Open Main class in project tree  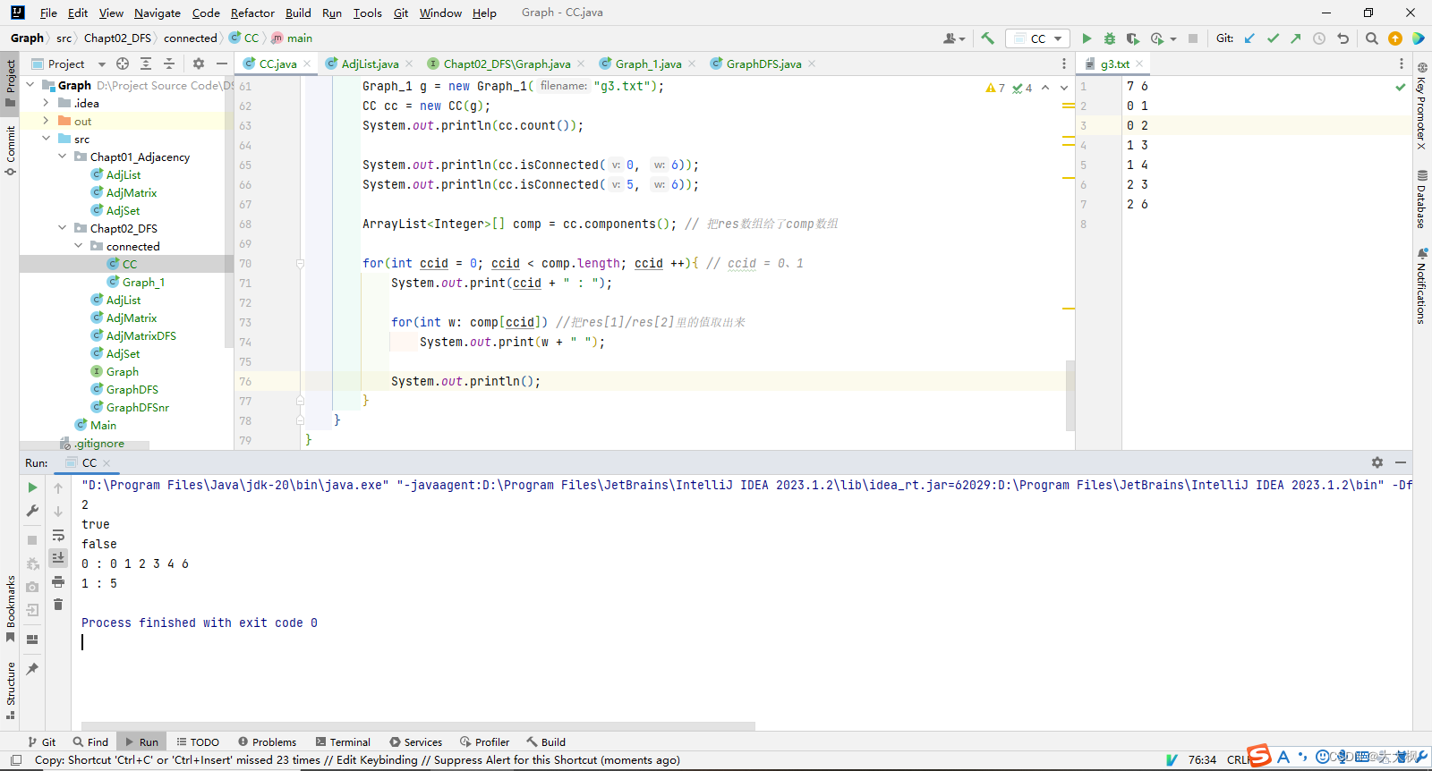103,425
